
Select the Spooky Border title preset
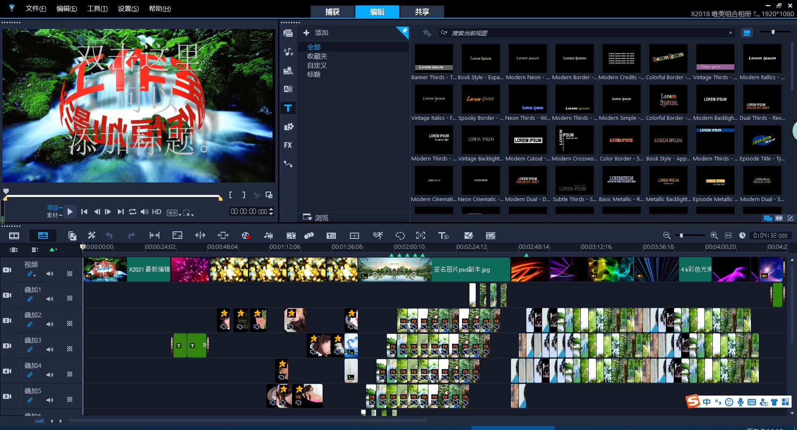coord(481,103)
